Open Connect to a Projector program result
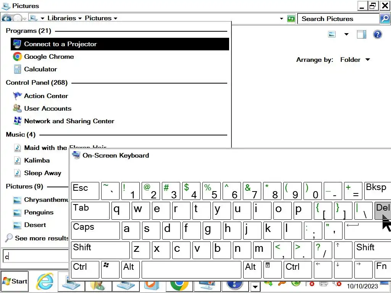Viewport: 391px width, 293px height. point(120,44)
